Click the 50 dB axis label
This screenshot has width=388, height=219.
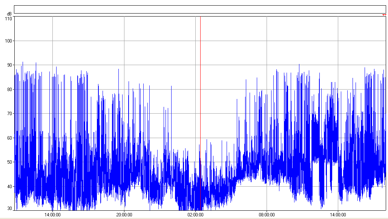(9, 162)
